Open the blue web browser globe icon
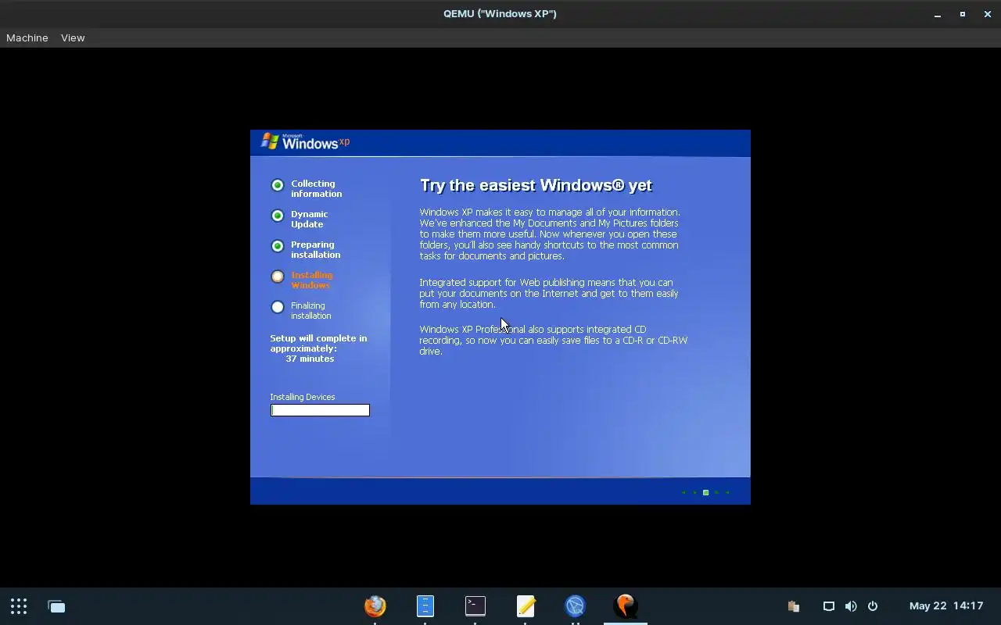The width and height of the screenshot is (1001, 625). point(576,606)
